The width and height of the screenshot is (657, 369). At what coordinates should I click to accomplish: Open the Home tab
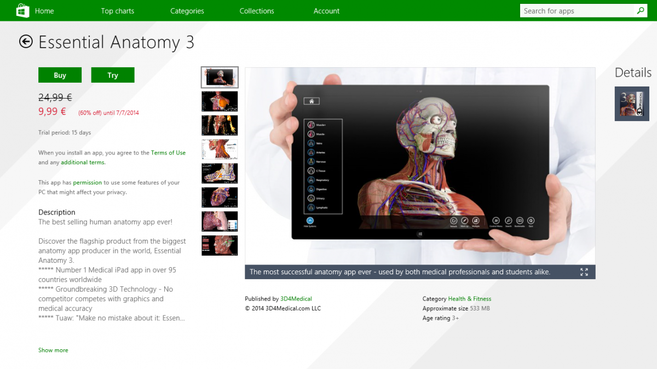pyautogui.click(x=44, y=11)
